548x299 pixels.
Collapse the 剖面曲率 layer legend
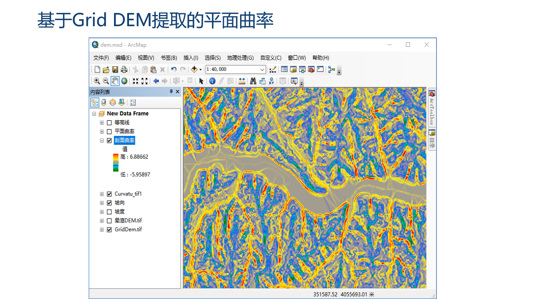click(x=102, y=141)
